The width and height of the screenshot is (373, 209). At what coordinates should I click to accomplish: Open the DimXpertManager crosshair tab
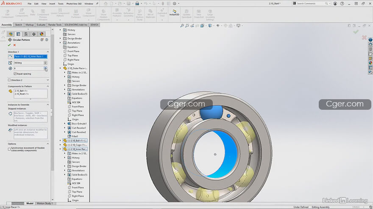point(34,34)
